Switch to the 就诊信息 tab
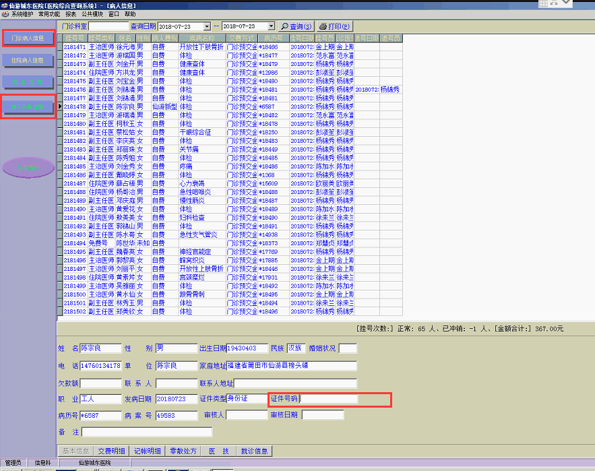This screenshot has width=595, height=471. pyautogui.click(x=254, y=451)
